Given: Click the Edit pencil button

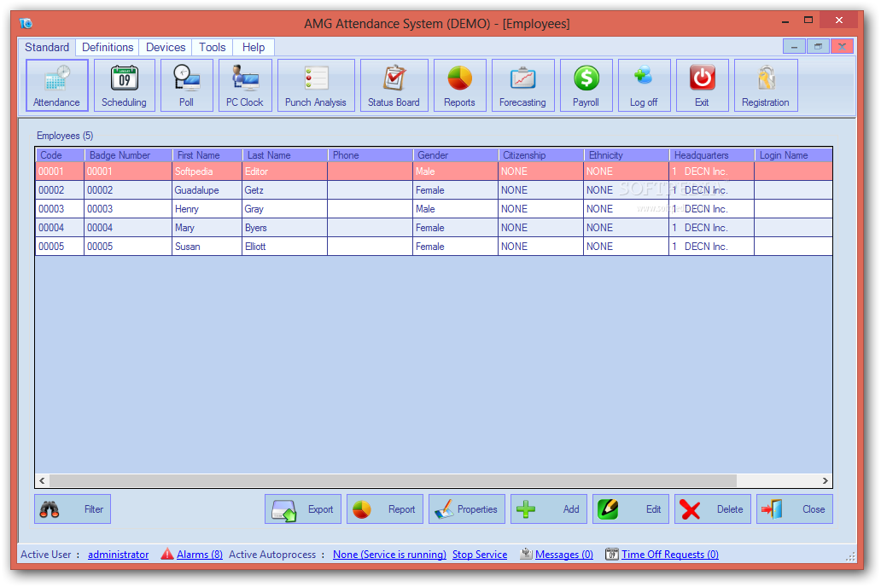Looking at the screenshot, I should [631, 509].
